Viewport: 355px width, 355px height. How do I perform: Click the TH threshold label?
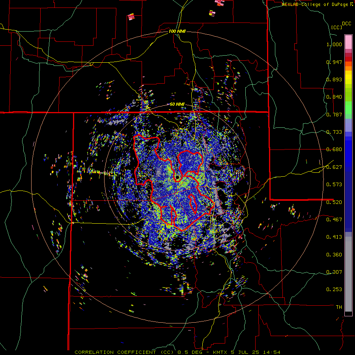click(339, 307)
